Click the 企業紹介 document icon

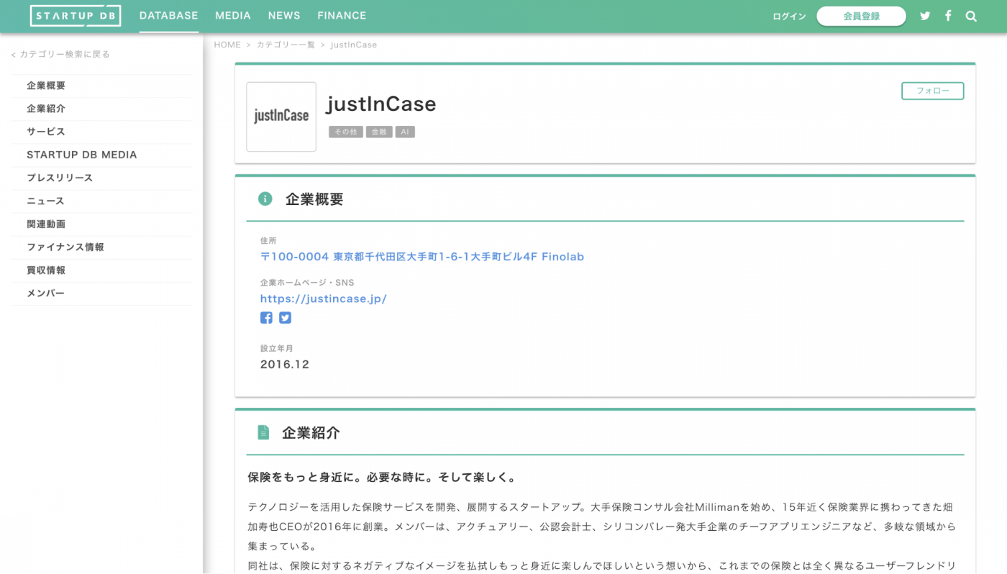tap(263, 432)
